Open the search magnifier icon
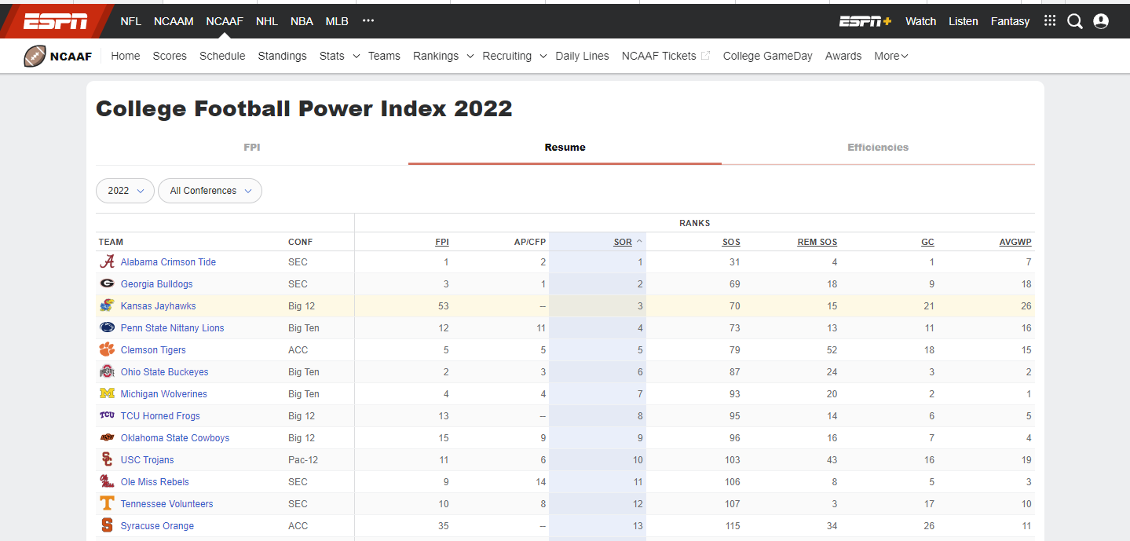 click(1075, 21)
